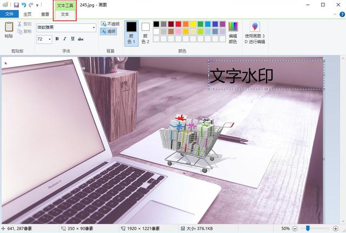The height and width of the screenshot is (233, 346).
Task: Pick the light blue swatch in top row
Action: pyautogui.click(x=208, y=24)
